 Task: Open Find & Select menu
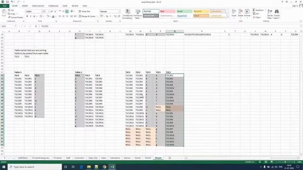(x=276, y=14)
